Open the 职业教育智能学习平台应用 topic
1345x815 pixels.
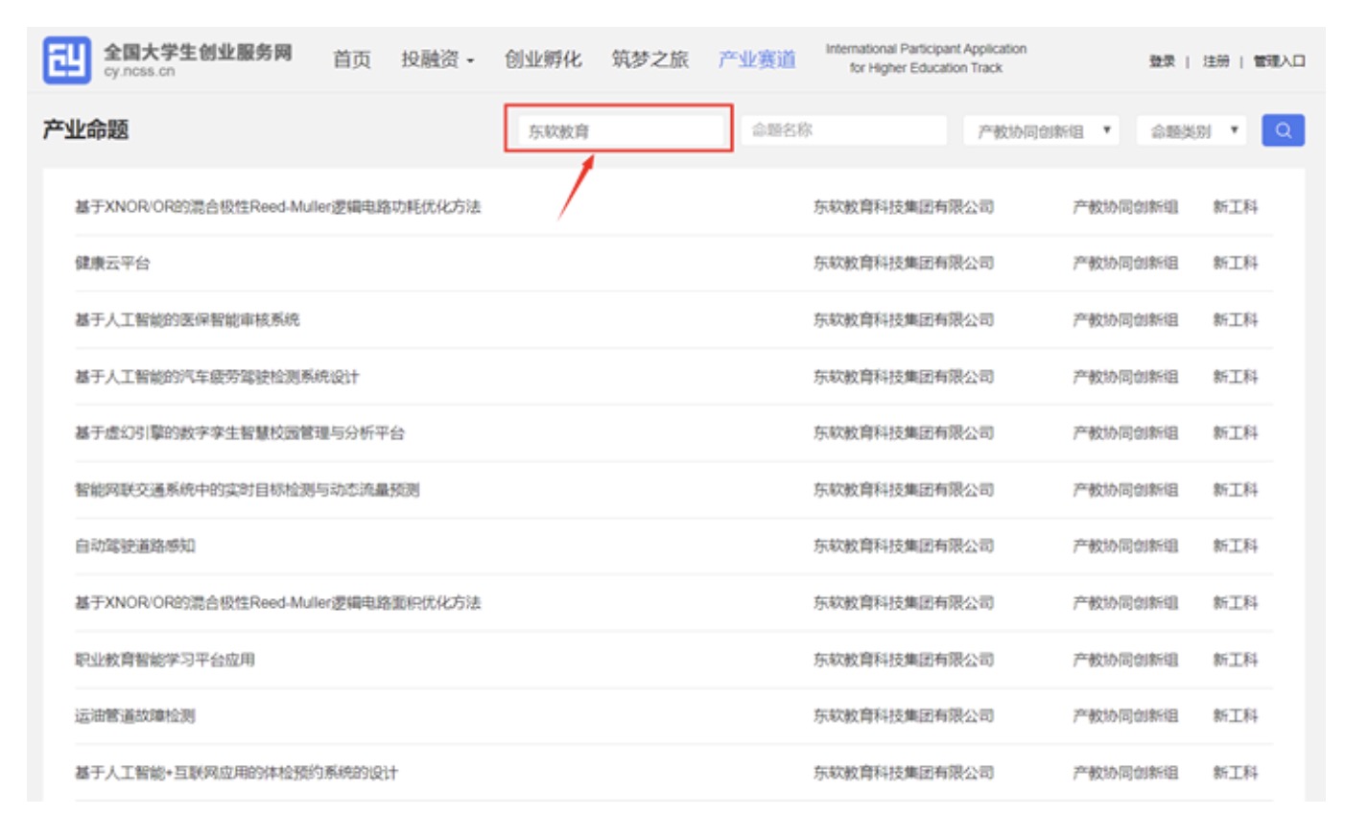(165, 660)
